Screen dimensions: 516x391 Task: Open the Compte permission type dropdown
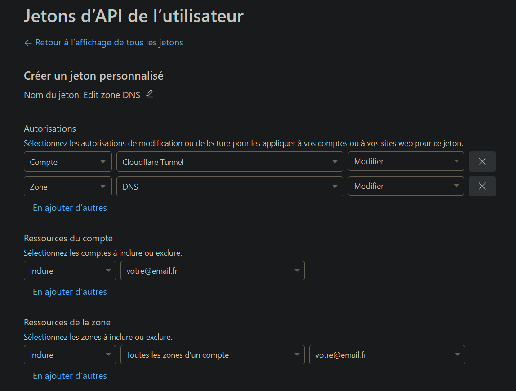67,162
